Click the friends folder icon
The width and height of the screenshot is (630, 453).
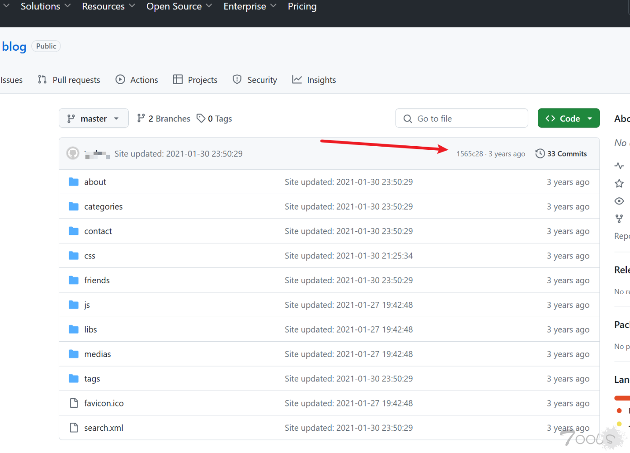pyautogui.click(x=74, y=280)
